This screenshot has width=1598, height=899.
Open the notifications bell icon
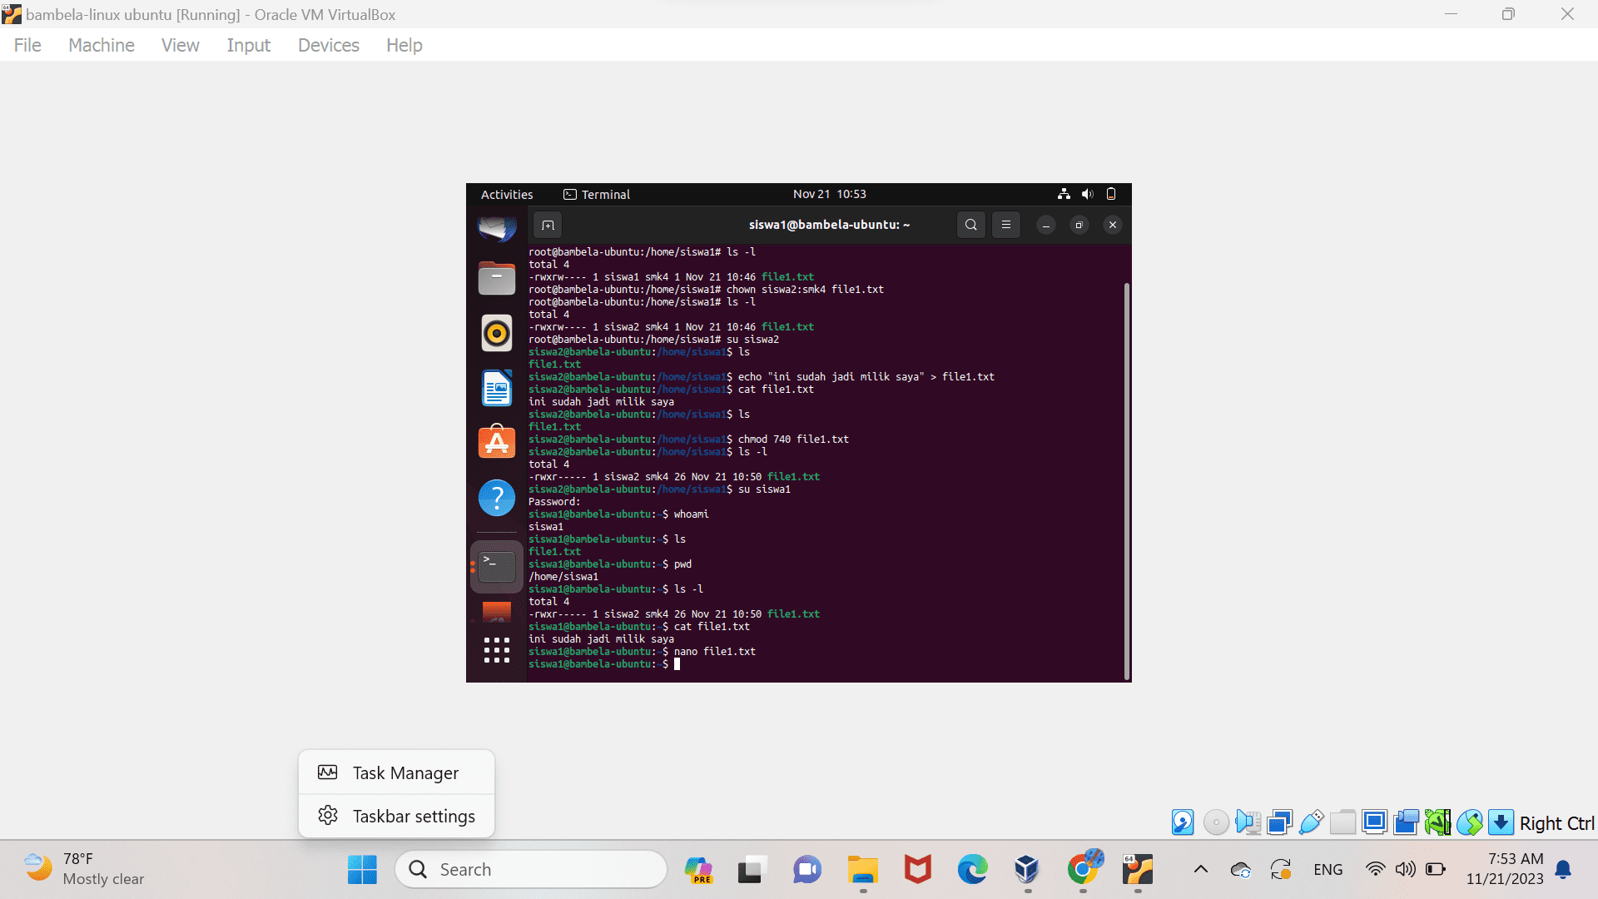click(x=1564, y=870)
